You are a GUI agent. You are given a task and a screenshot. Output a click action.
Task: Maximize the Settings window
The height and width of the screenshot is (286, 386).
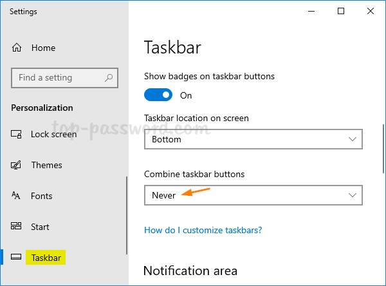tap(341, 11)
